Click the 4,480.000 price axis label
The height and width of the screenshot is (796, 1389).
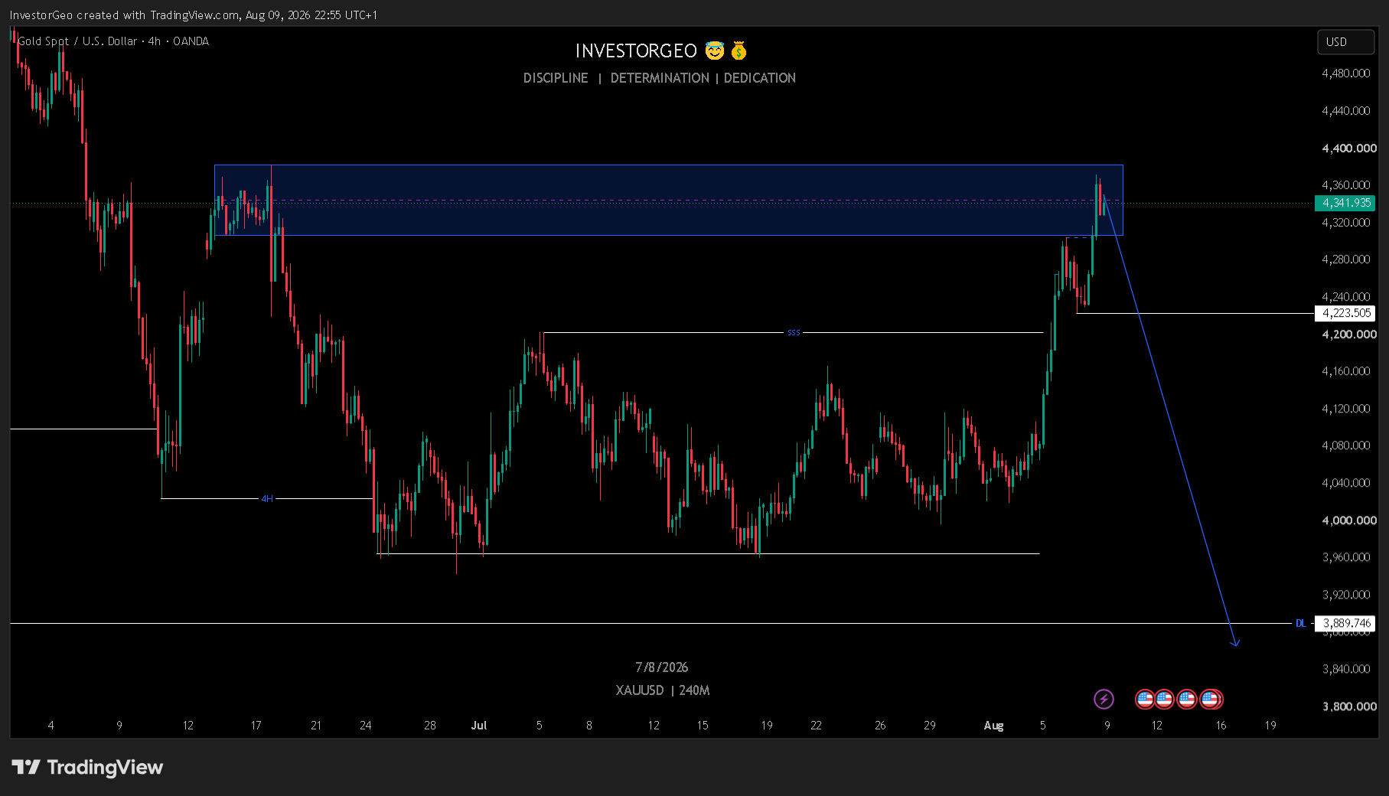click(1346, 73)
